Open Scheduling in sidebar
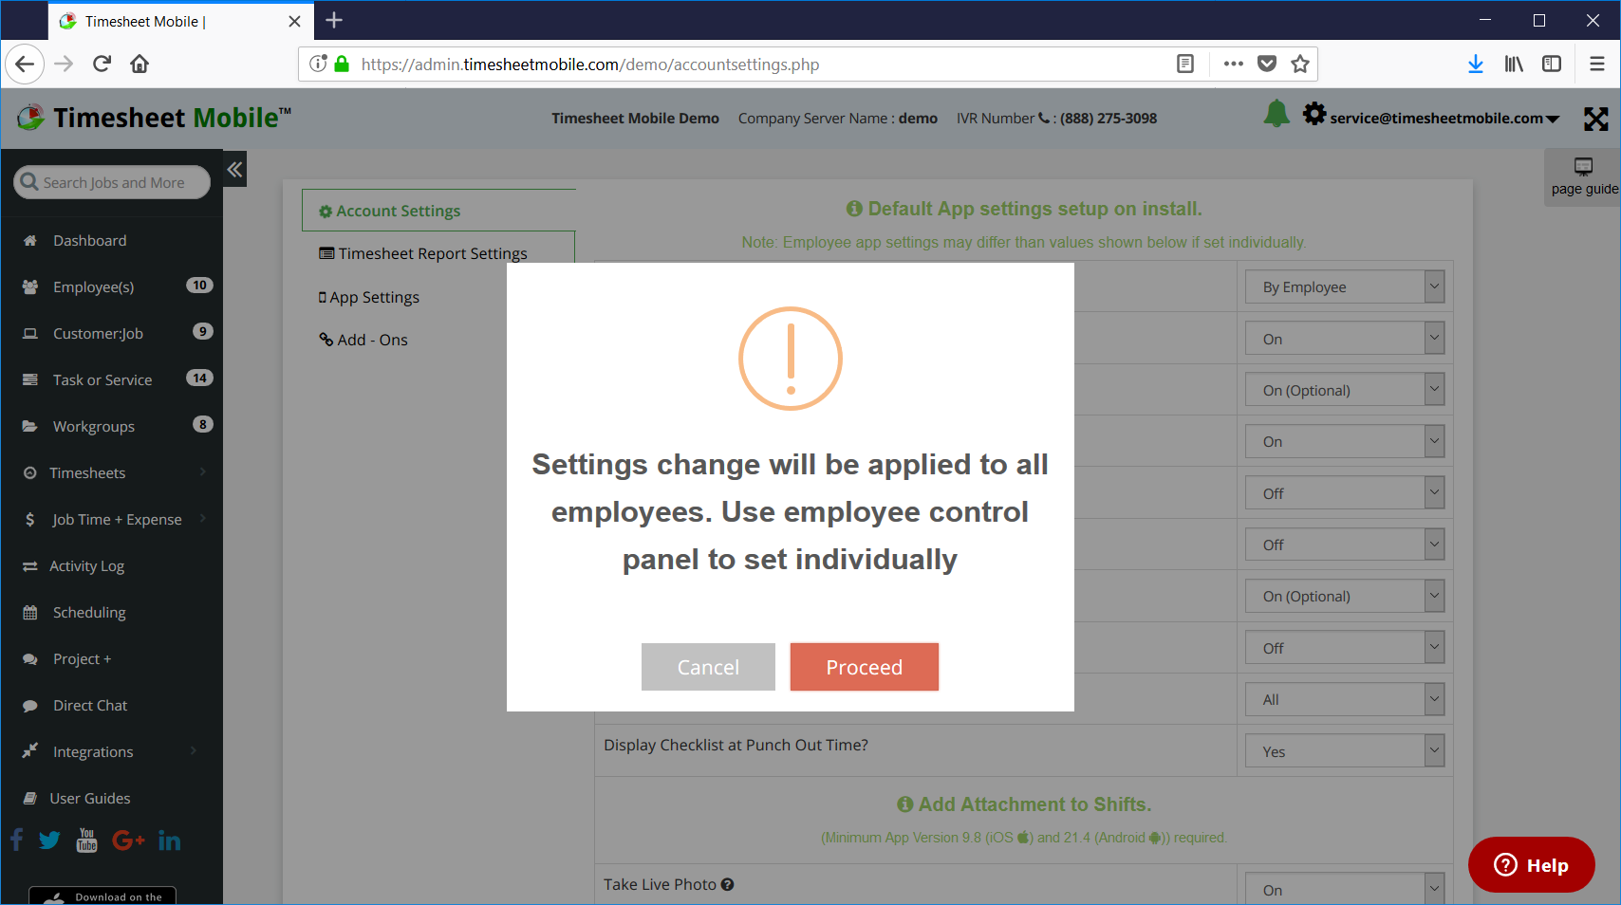 (x=89, y=613)
